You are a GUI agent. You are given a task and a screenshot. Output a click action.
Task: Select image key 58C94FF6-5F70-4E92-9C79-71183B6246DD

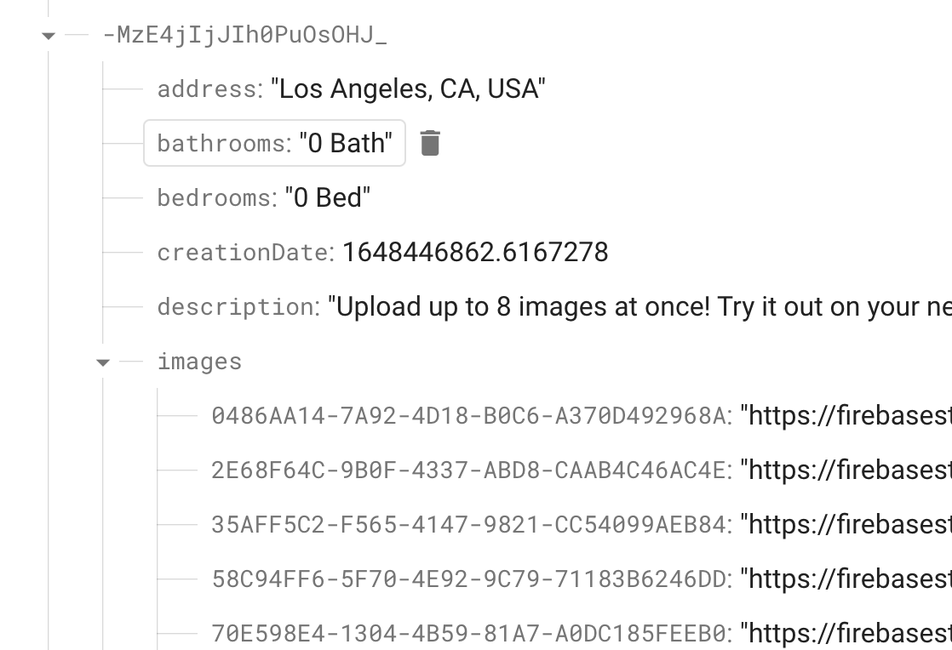(x=473, y=579)
